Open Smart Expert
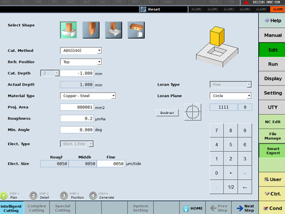Viewport: 285px width, 214px height. tap(272, 151)
